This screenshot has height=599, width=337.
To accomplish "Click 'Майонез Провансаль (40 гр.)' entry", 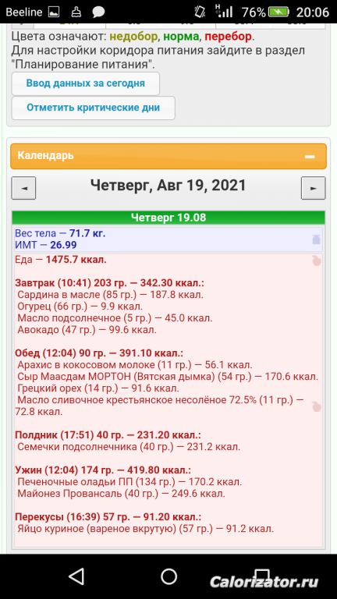I will [x=121, y=493].
